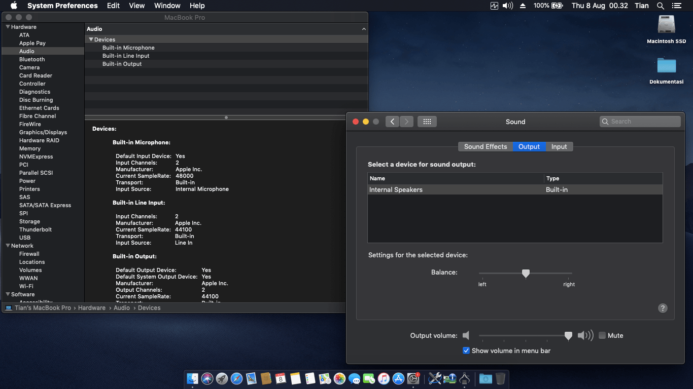The image size is (693, 389).
Task: Enable the Mute checkbox
Action: click(602, 335)
